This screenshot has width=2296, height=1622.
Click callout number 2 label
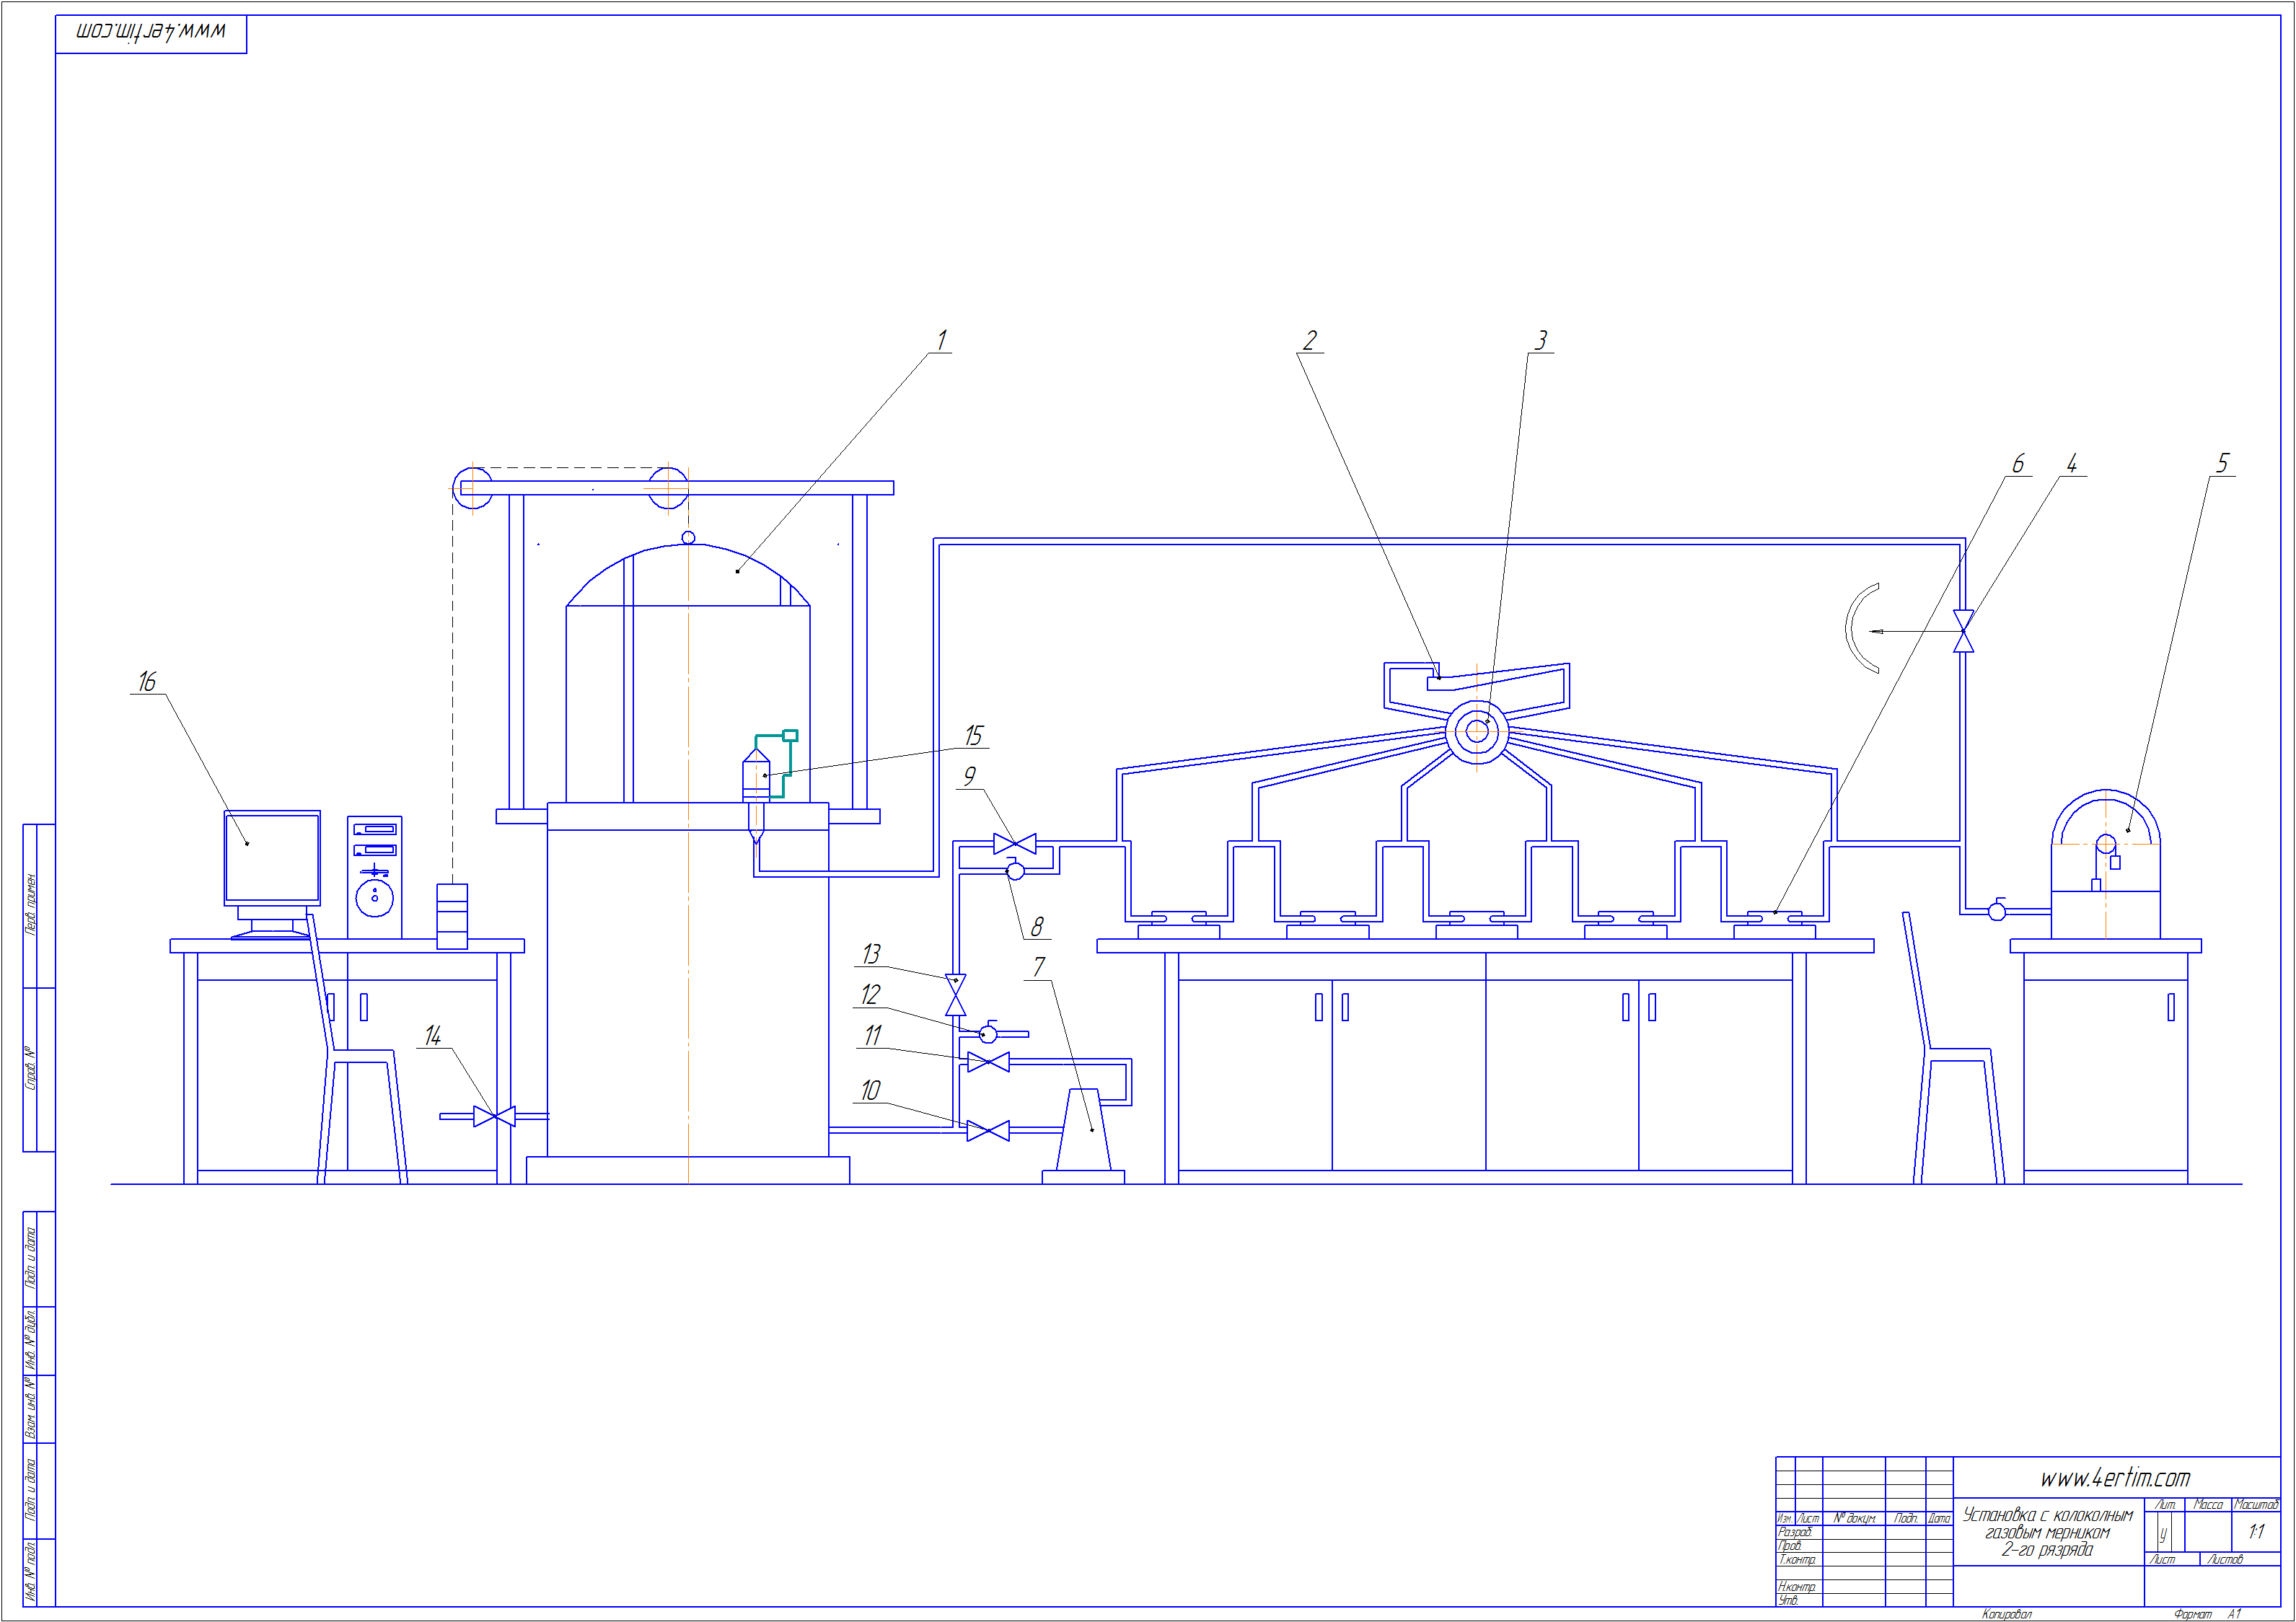1309,340
